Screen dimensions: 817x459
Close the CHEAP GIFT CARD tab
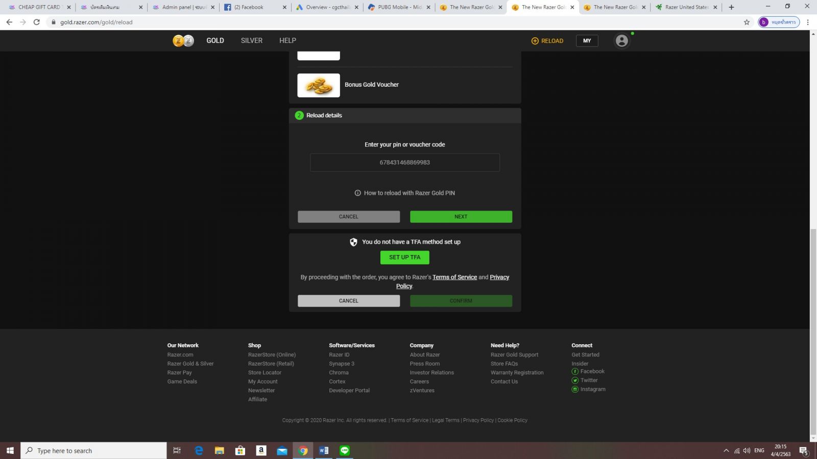coord(69,7)
